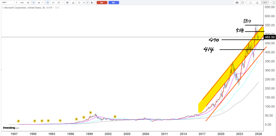
Task: Click the 350.00 price axis label
Action: pyautogui.click(x=270, y=61)
